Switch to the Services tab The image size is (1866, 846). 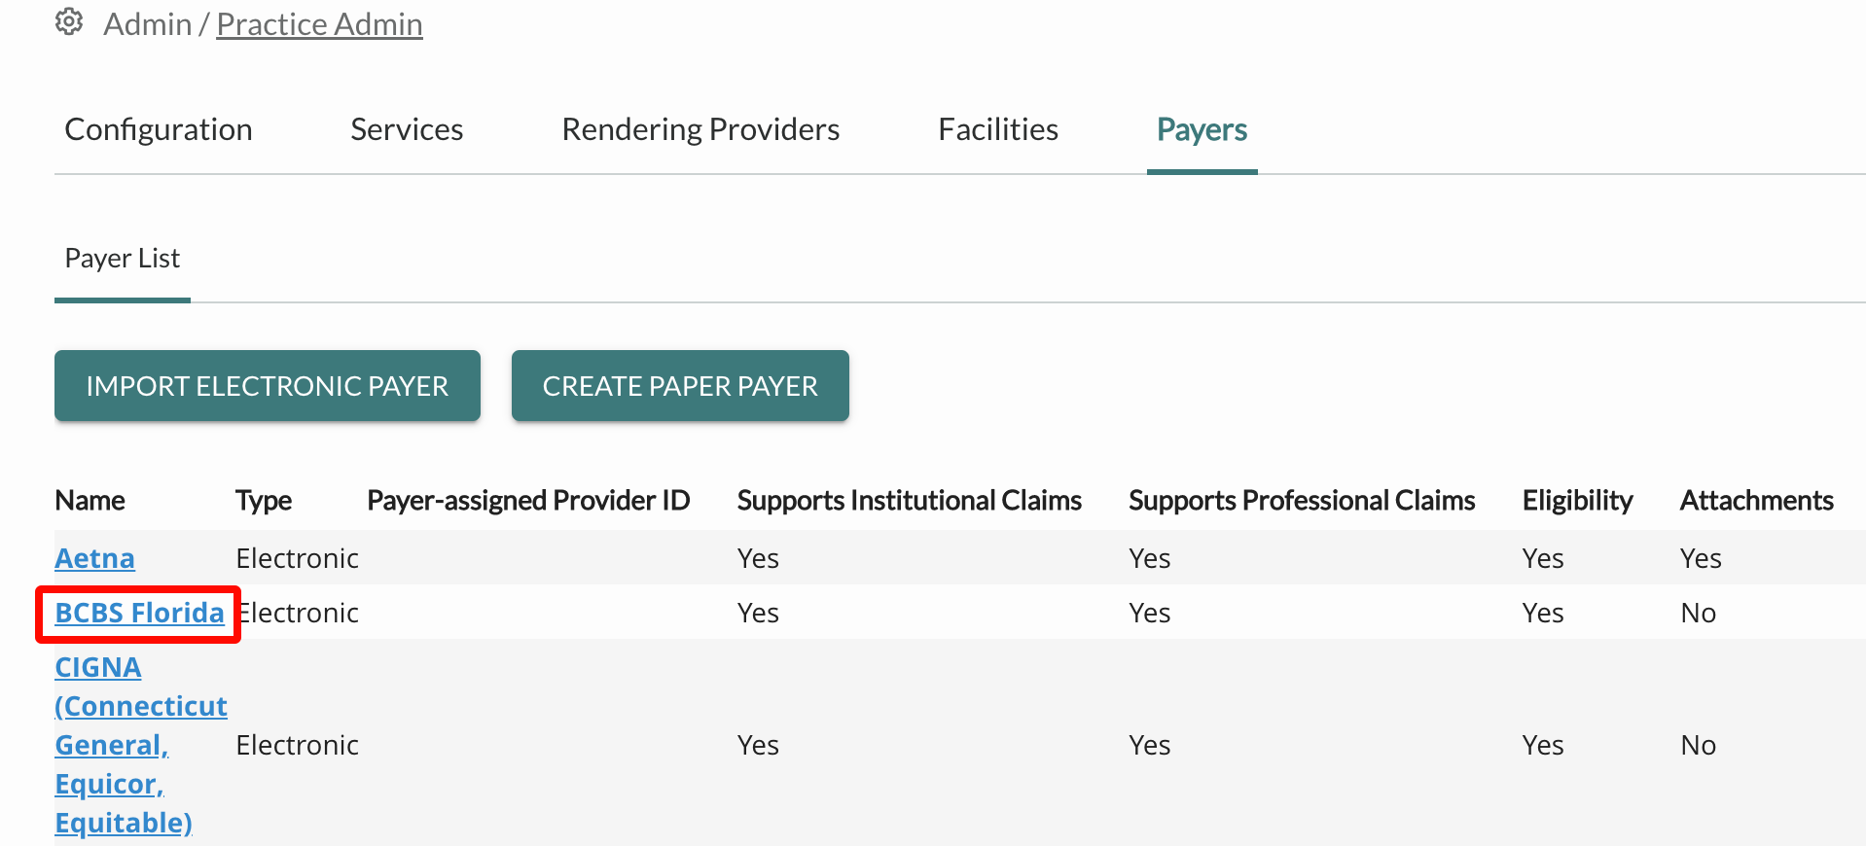point(407,129)
